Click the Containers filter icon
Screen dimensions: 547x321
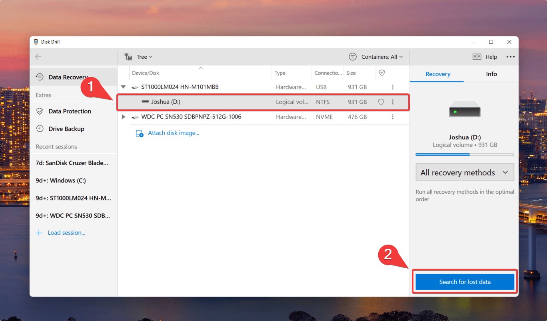pos(353,57)
